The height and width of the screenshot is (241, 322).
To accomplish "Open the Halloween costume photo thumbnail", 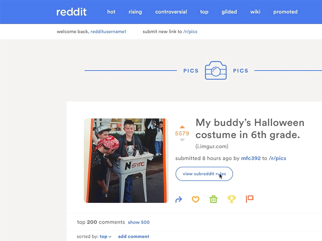I will (126, 160).
